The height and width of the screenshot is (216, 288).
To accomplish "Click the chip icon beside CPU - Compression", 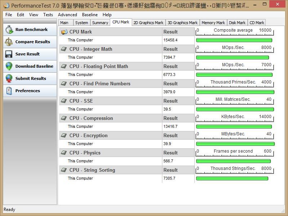I will 64,118.
